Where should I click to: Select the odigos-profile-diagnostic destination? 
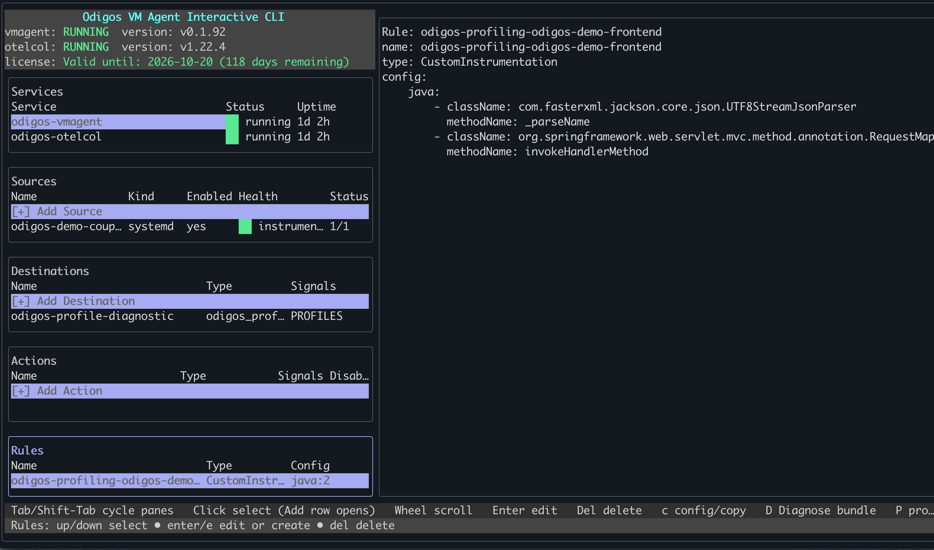(x=190, y=316)
